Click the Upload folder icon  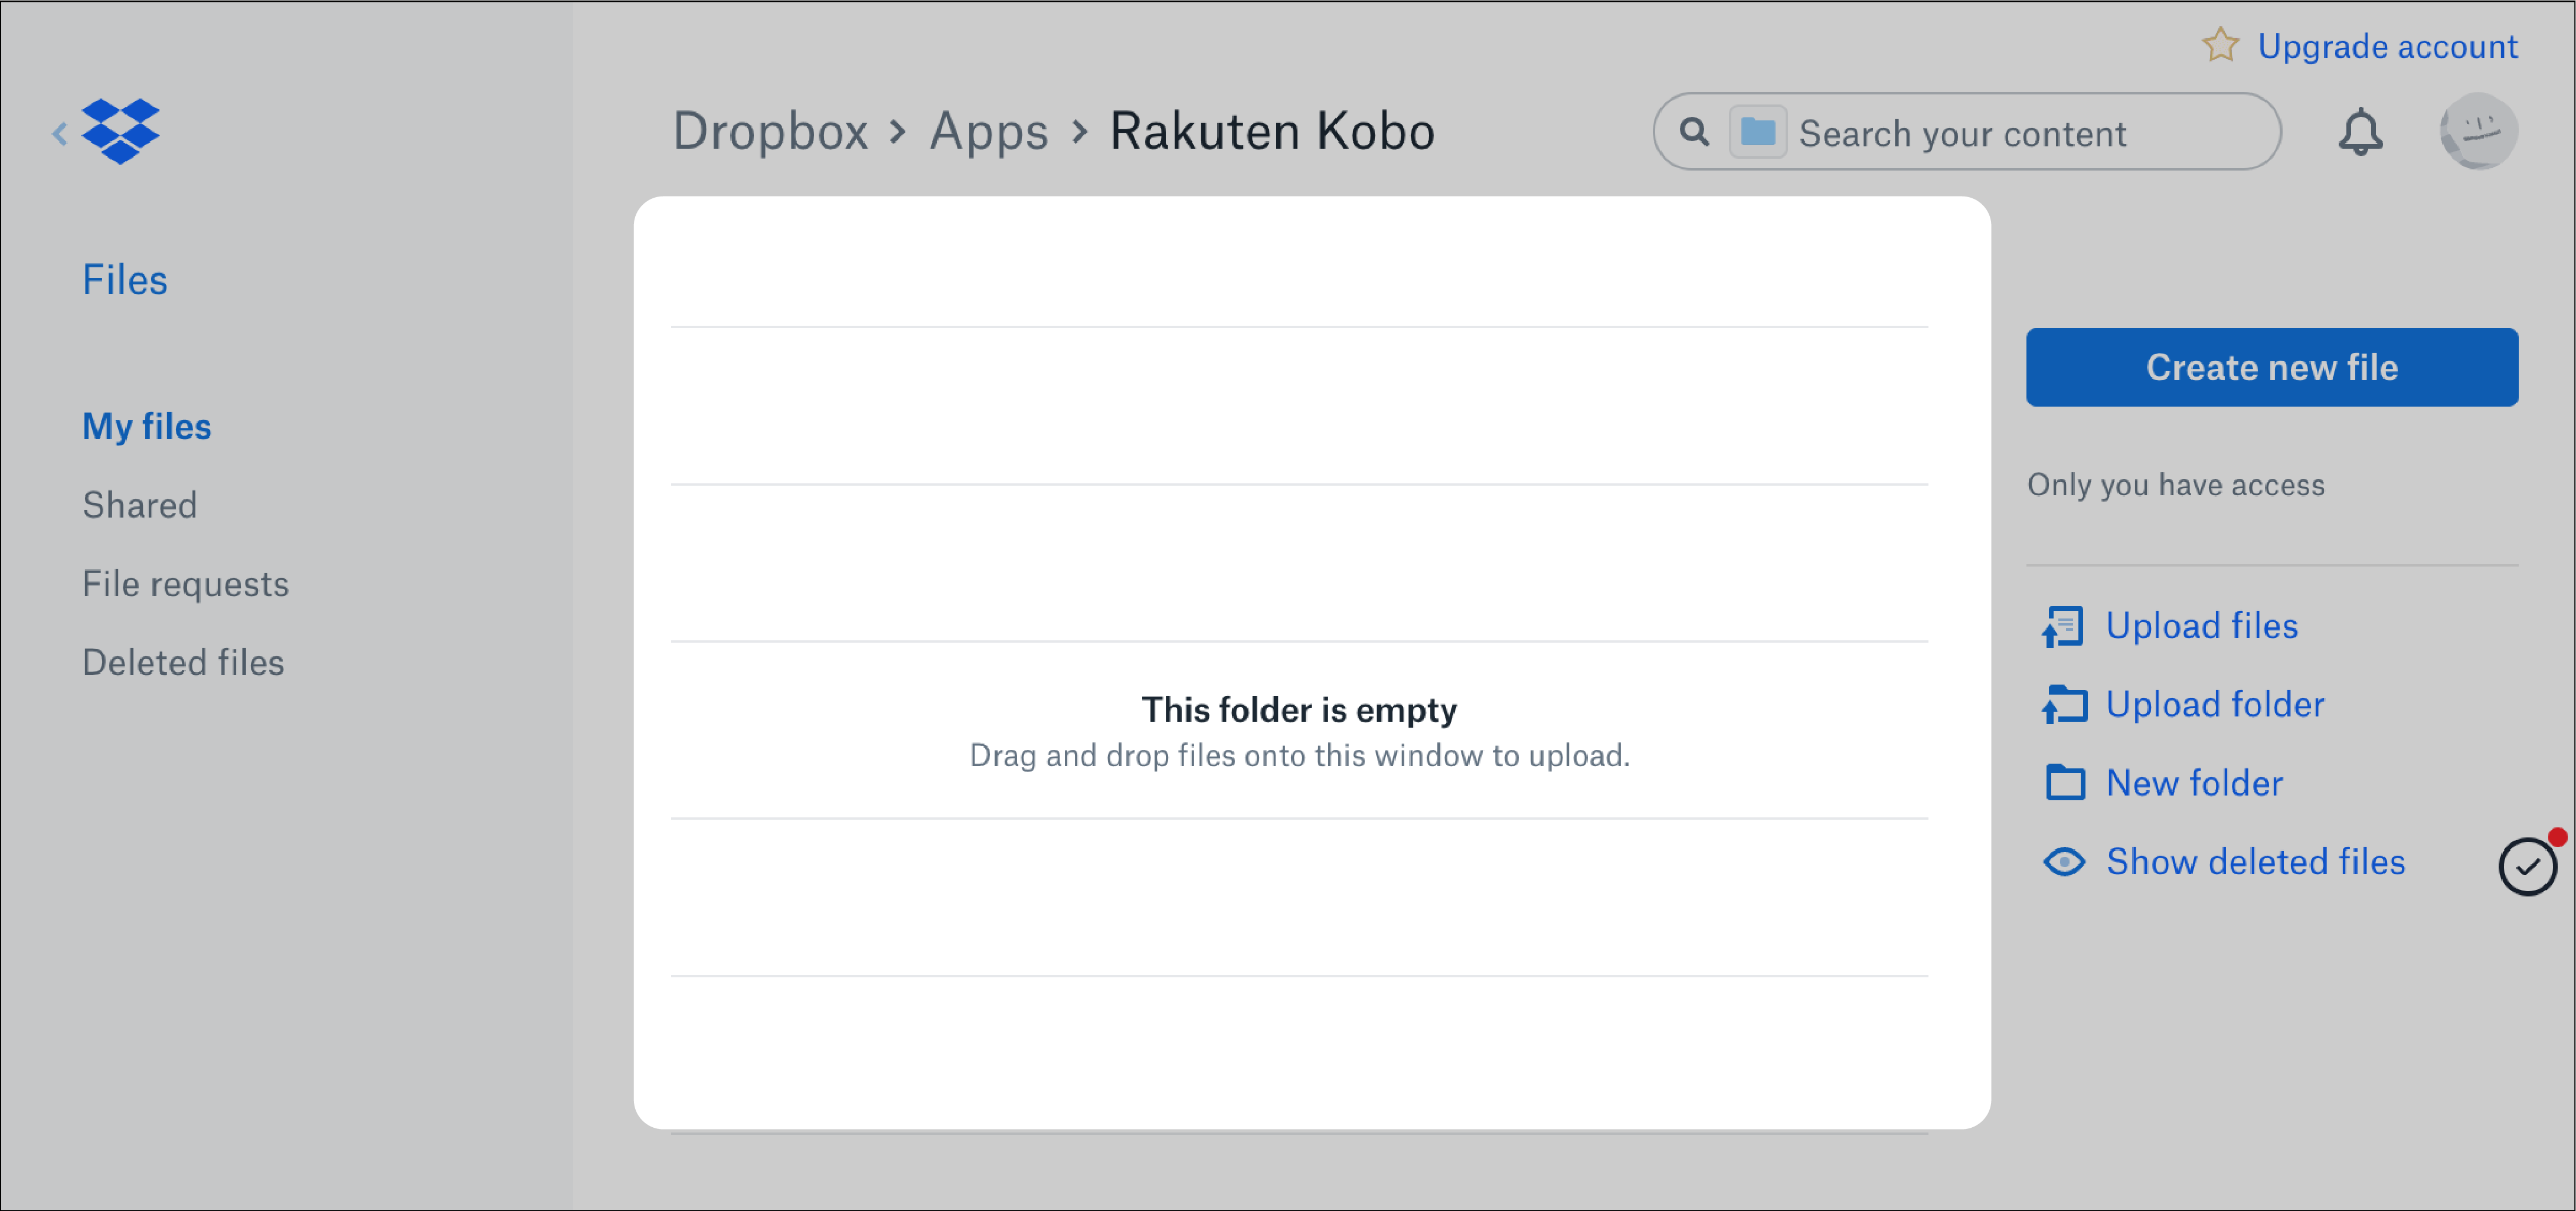click(2064, 703)
